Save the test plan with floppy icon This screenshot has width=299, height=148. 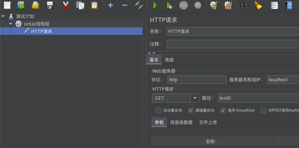50,5
